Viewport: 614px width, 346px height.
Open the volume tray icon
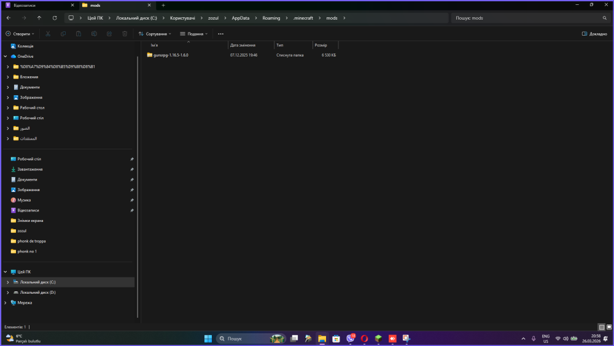click(x=565, y=339)
